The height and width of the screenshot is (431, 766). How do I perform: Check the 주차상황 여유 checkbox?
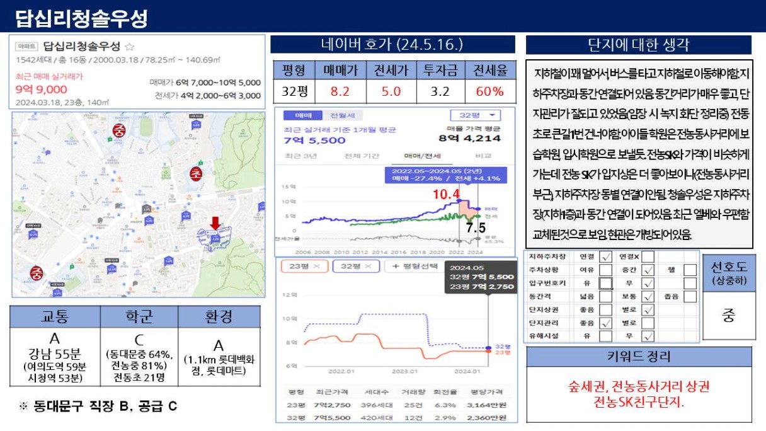point(606,270)
